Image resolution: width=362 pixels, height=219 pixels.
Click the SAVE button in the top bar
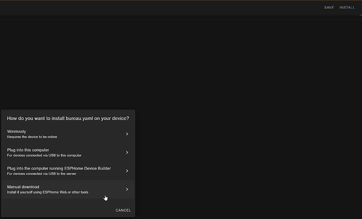coord(329,8)
